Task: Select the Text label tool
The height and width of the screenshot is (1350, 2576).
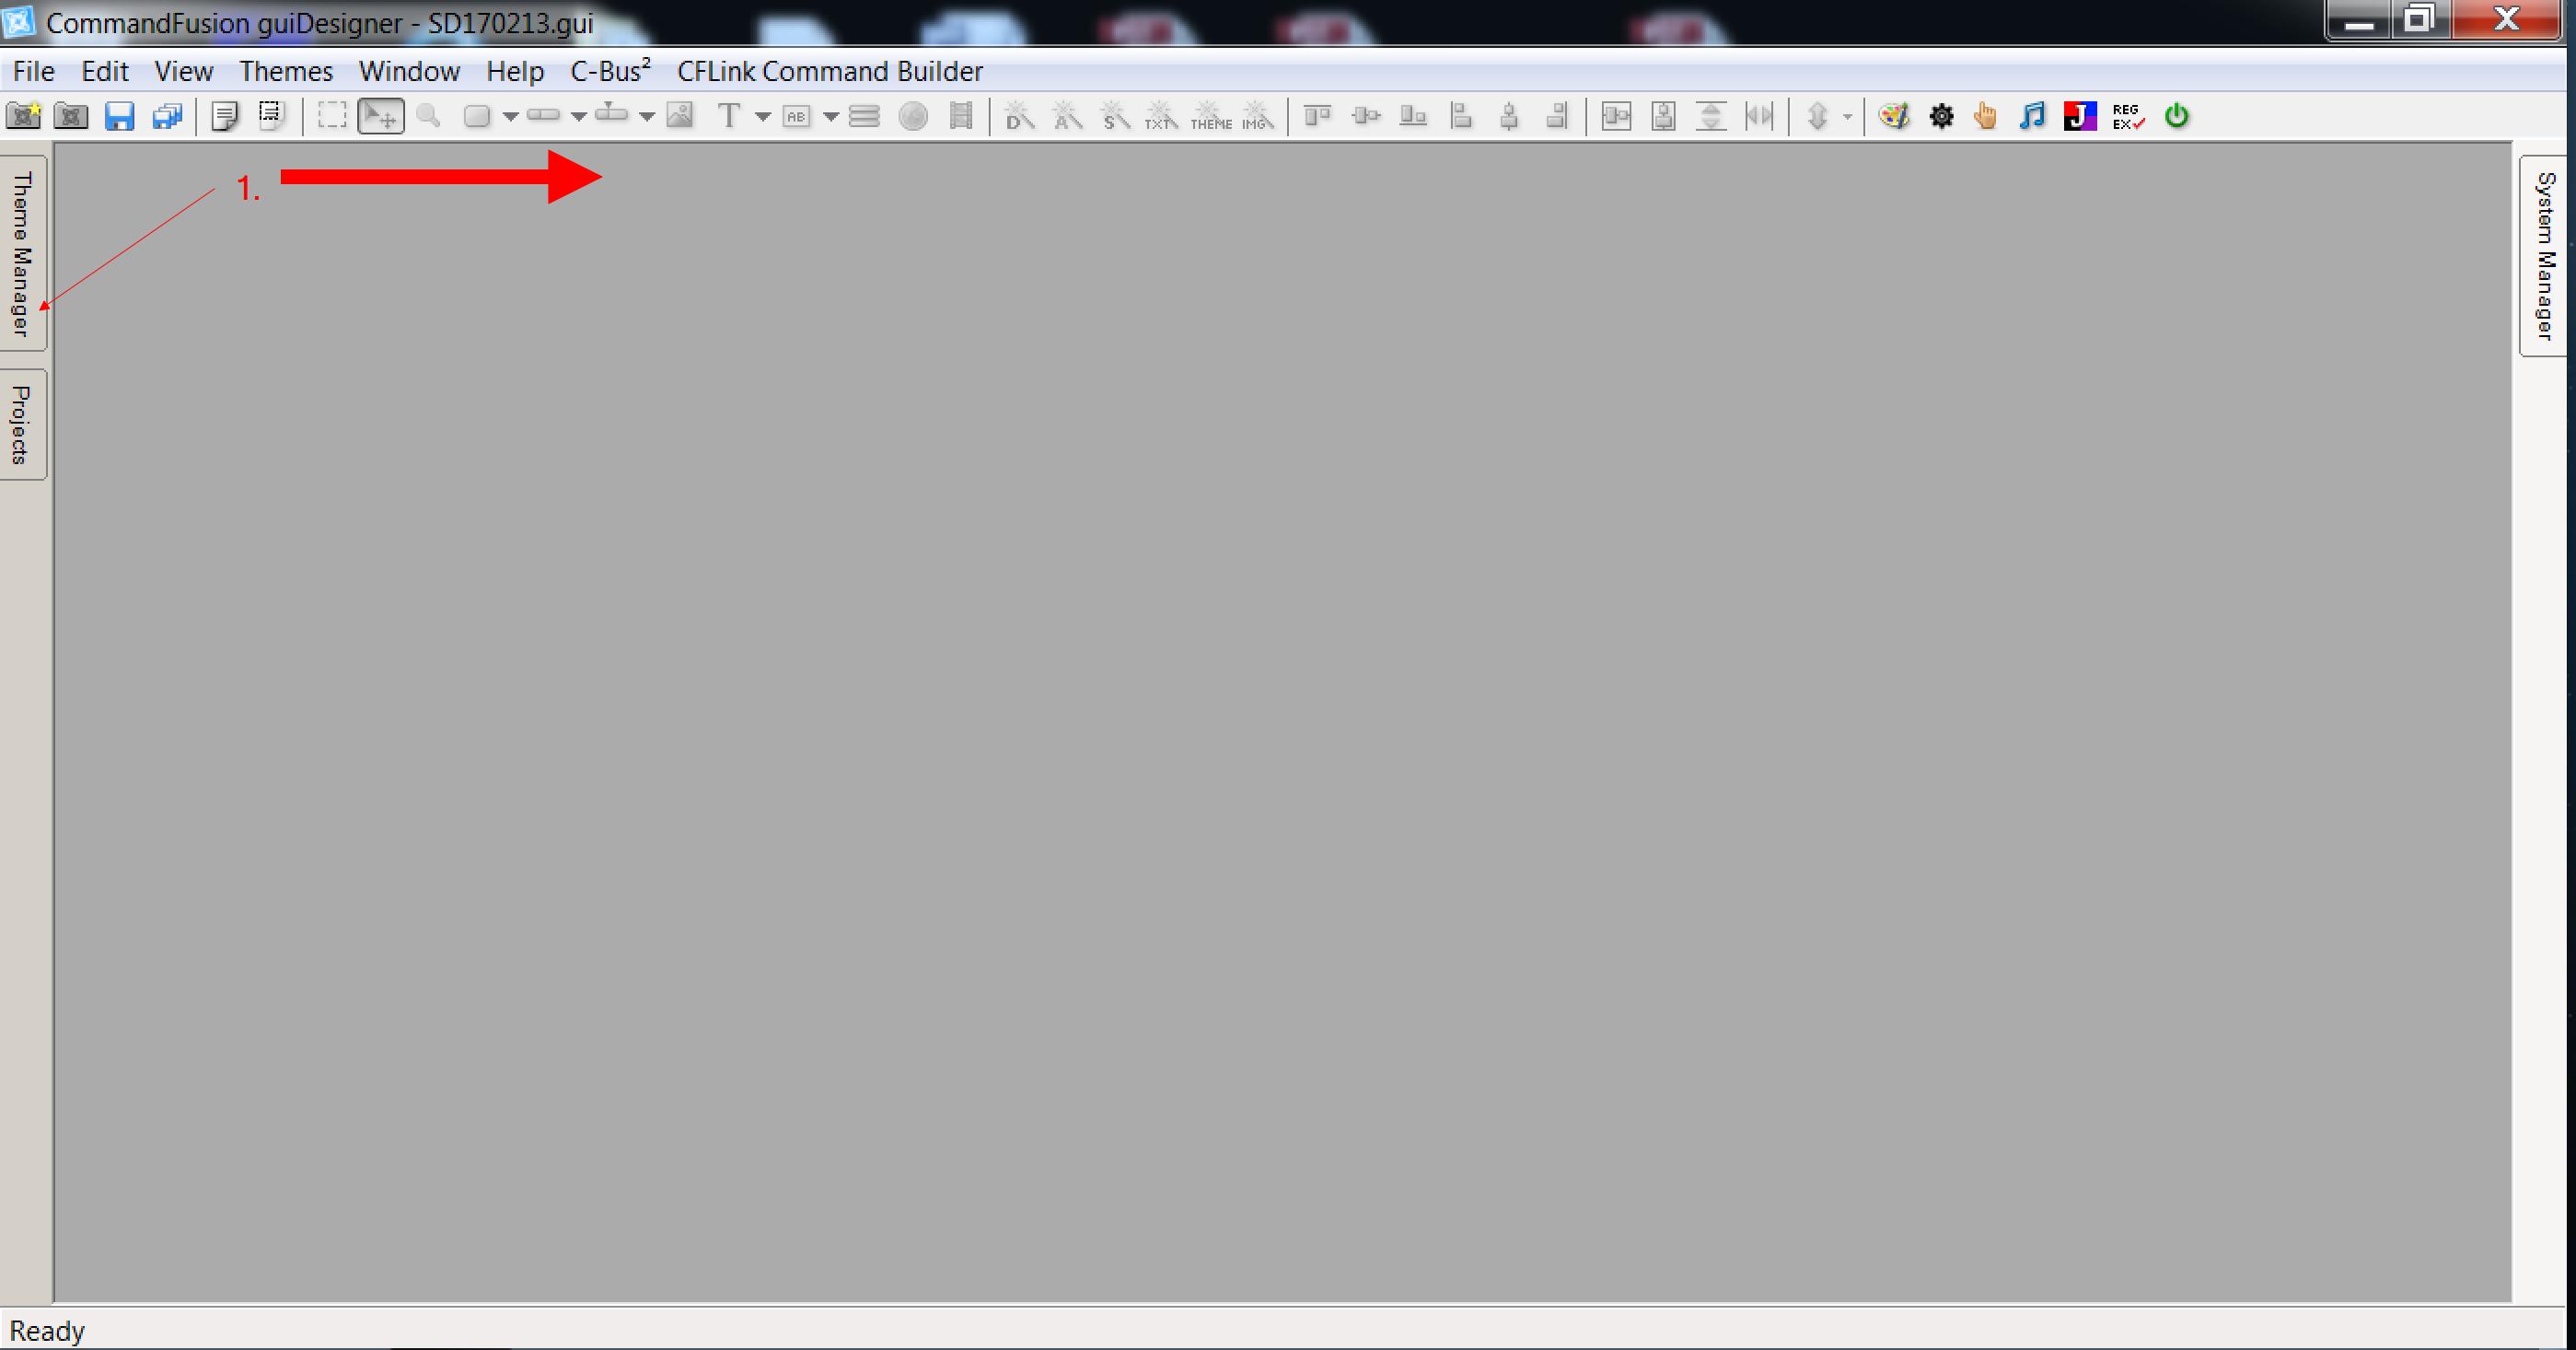Action: (x=731, y=116)
